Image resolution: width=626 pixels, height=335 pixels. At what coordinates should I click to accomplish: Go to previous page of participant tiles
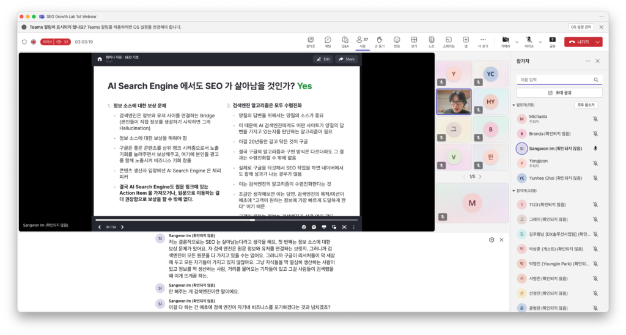click(x=464, y=177)
